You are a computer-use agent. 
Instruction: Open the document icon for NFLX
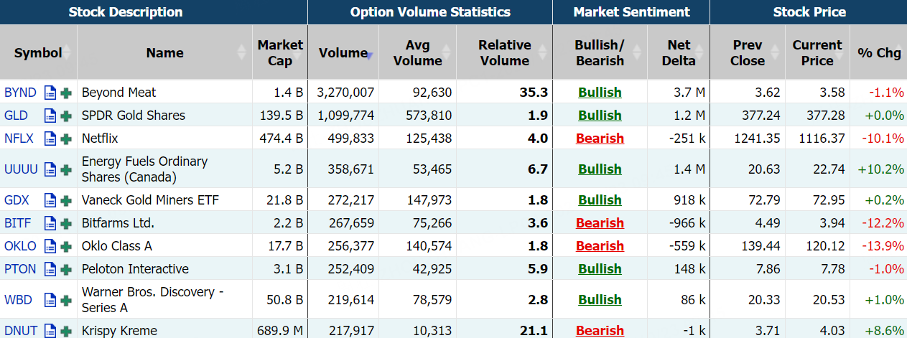pos(50,139)
